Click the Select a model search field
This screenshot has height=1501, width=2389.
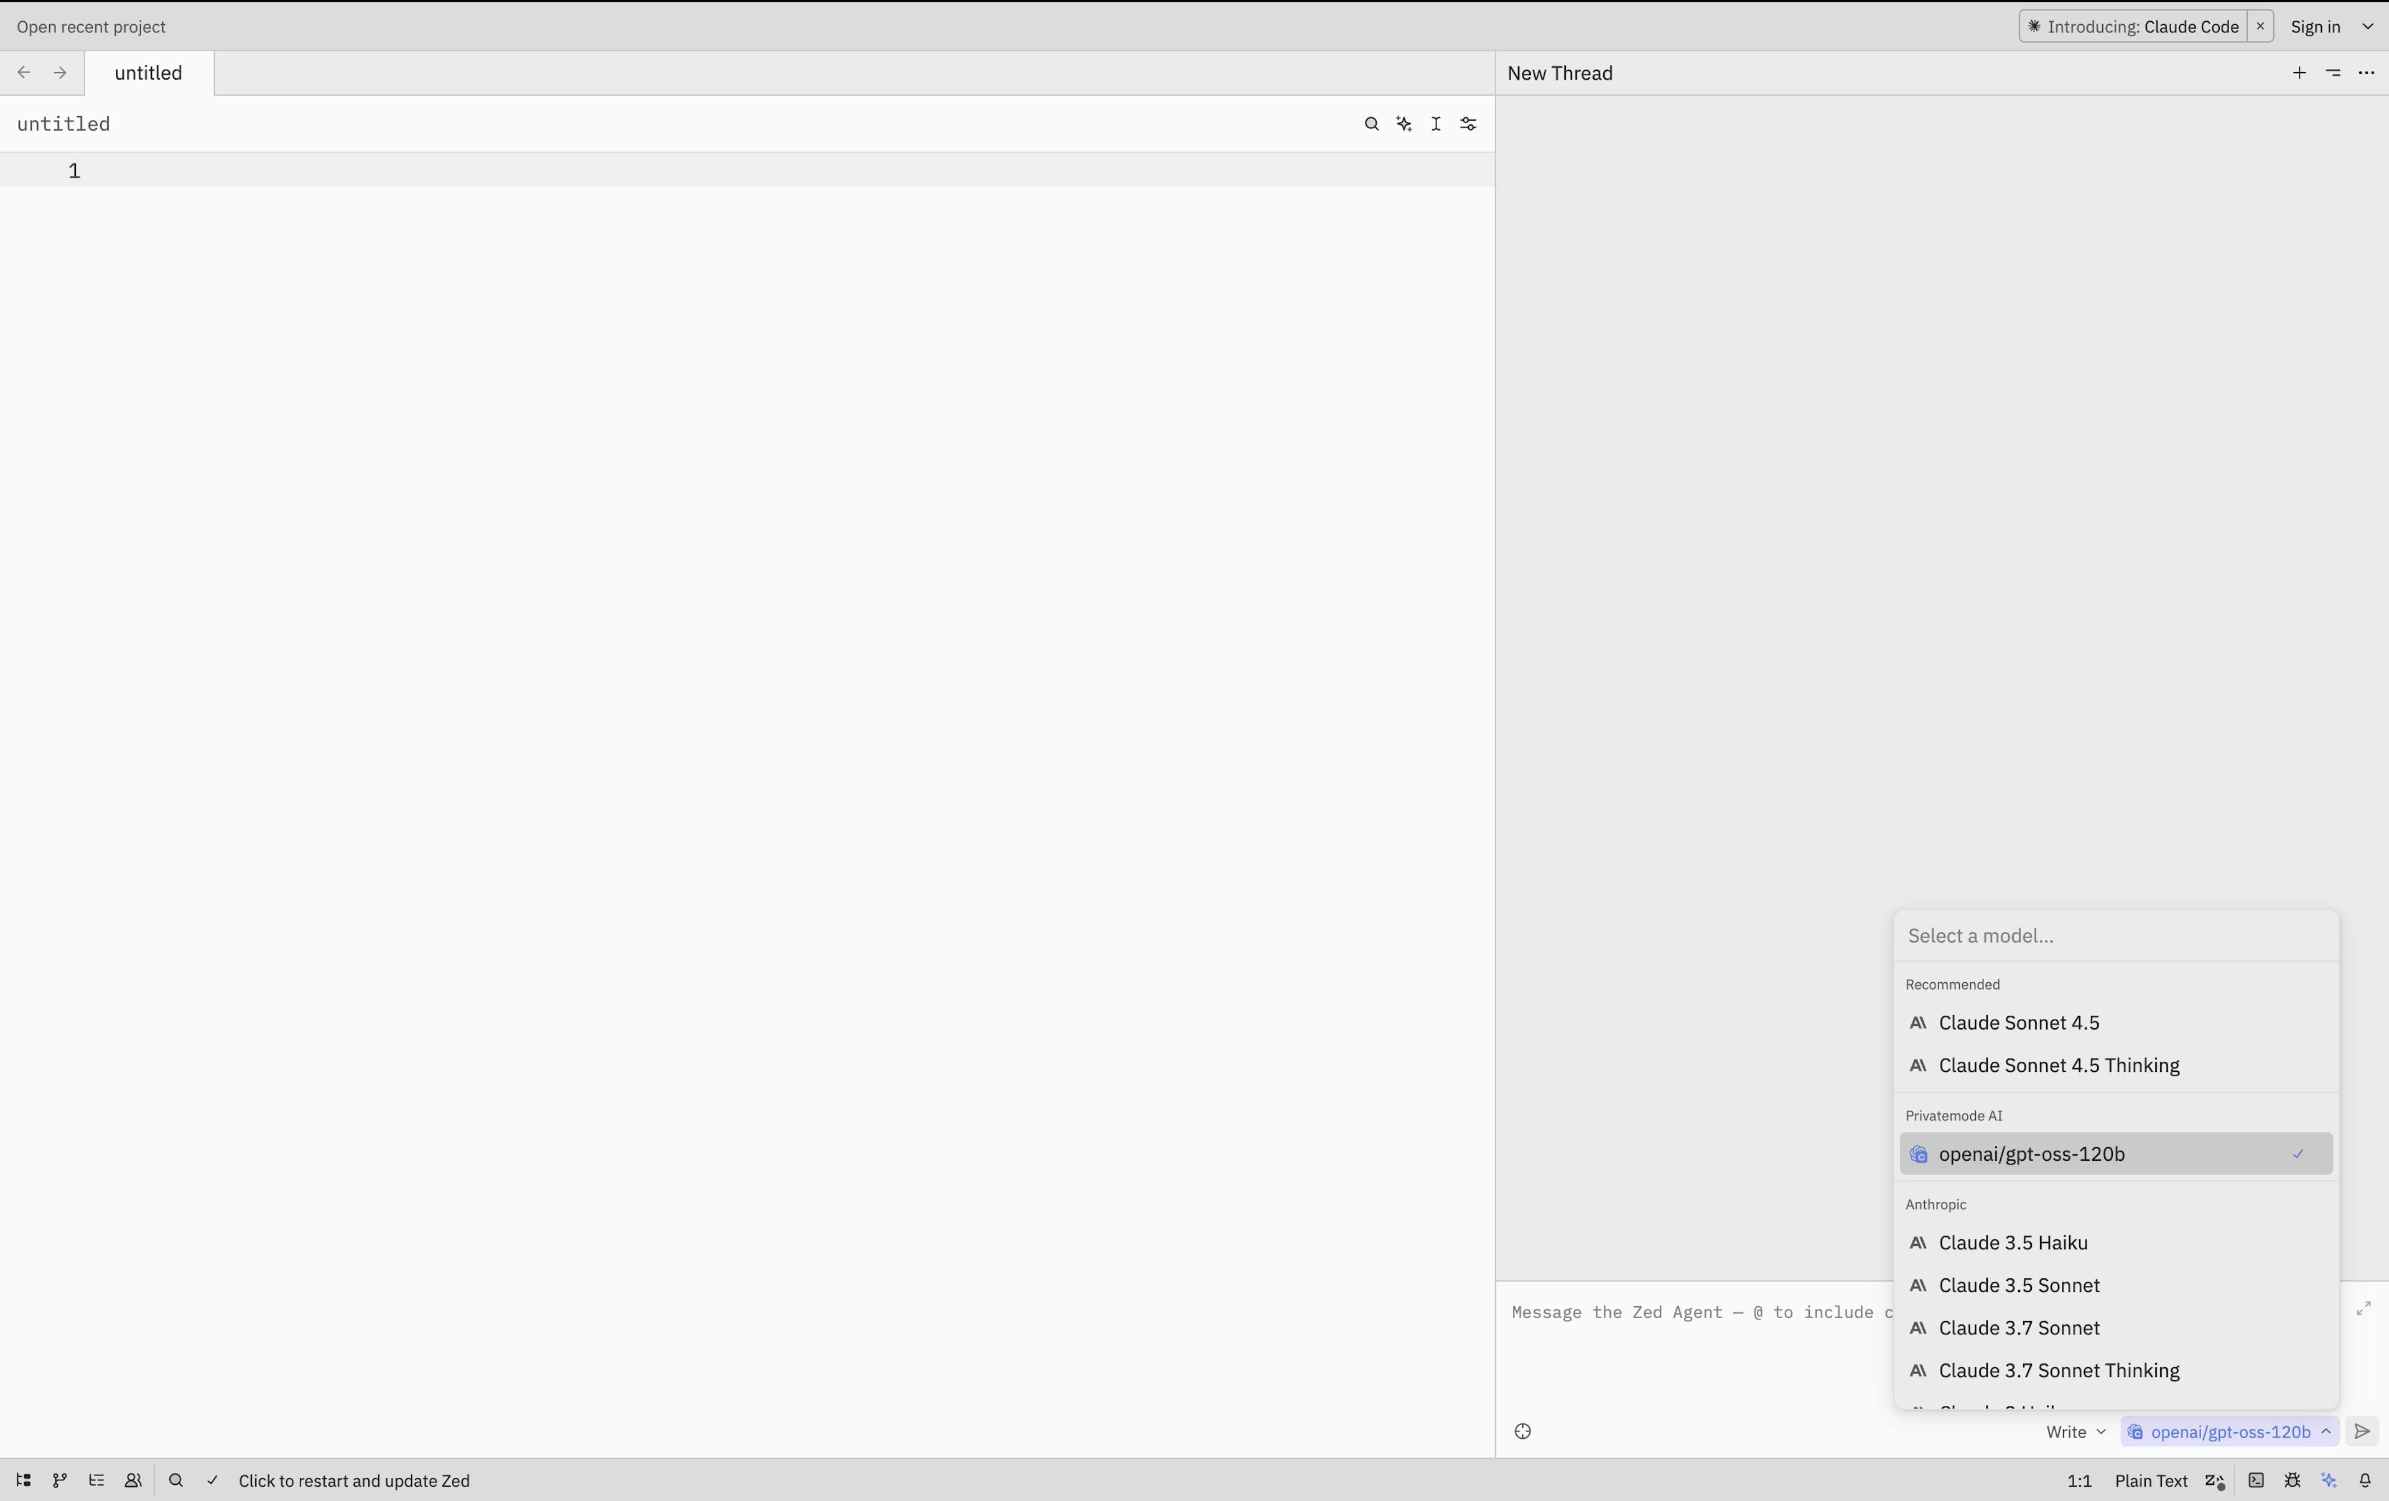[2115, 936]
